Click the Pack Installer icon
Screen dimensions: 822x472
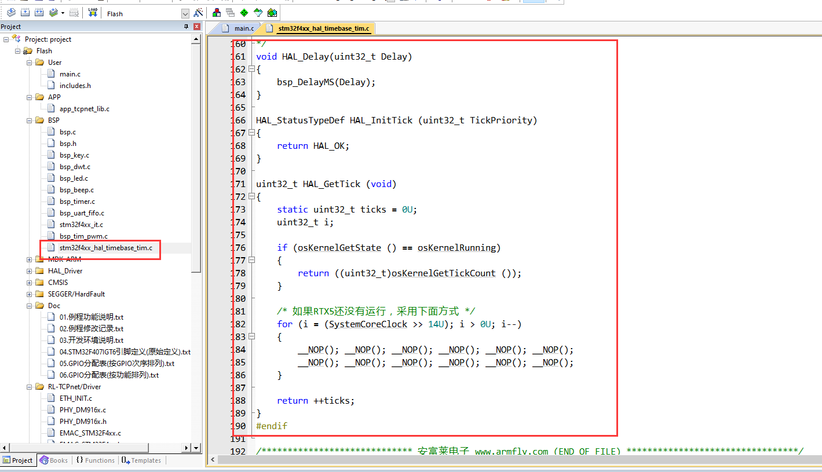pos(272,13)
